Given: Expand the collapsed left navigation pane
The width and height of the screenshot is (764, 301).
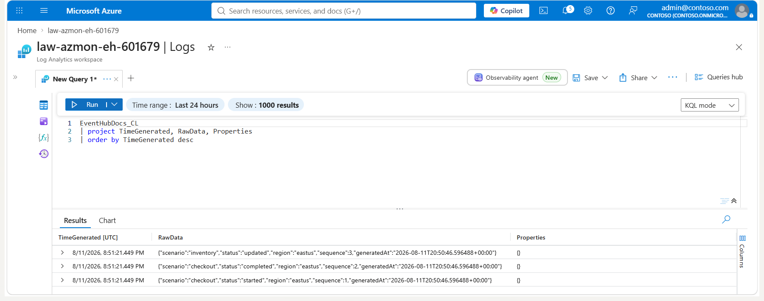Looking at the screenshot, I should 15,77.
